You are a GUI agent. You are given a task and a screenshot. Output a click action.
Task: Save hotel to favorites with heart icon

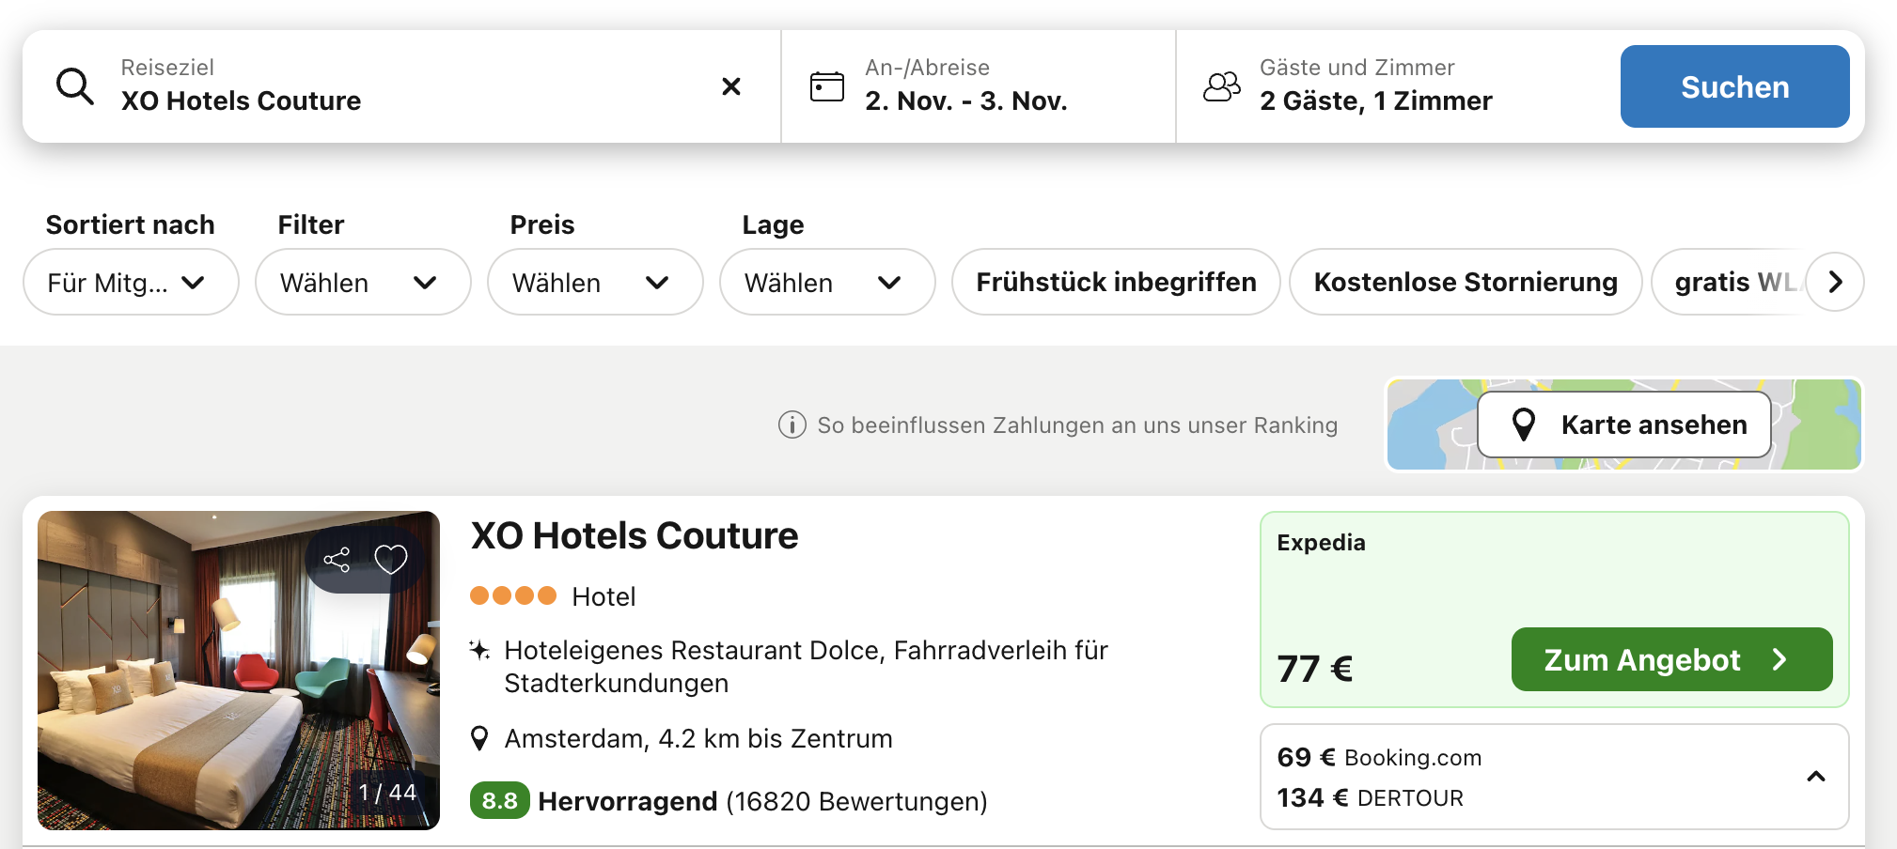391,560
